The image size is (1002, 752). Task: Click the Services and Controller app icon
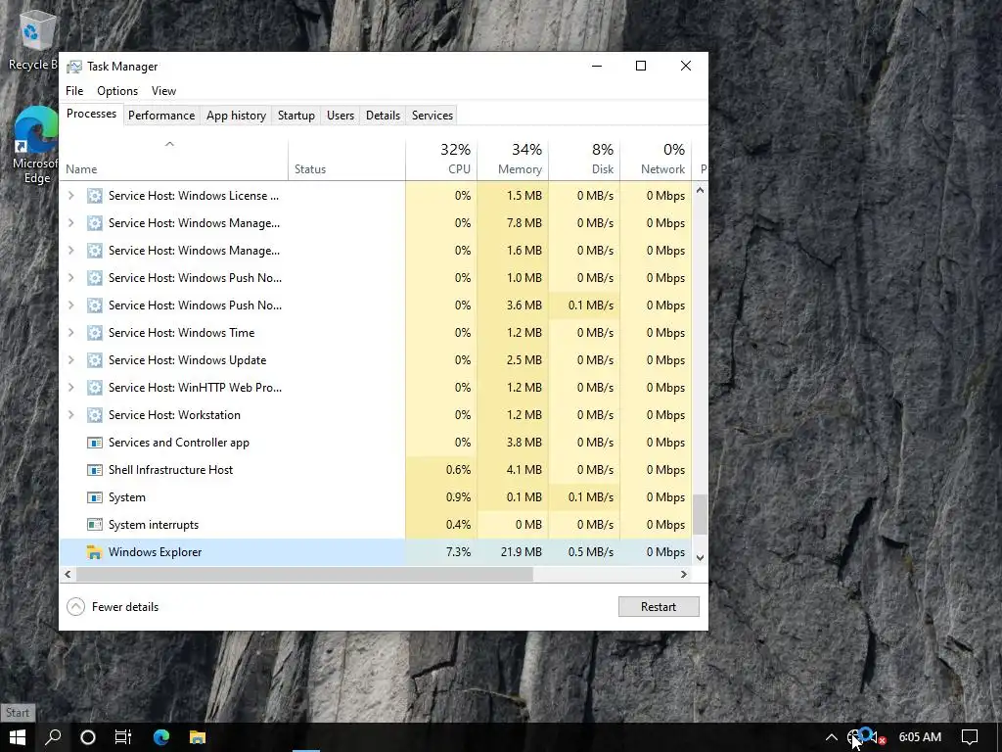coord(95,443)
